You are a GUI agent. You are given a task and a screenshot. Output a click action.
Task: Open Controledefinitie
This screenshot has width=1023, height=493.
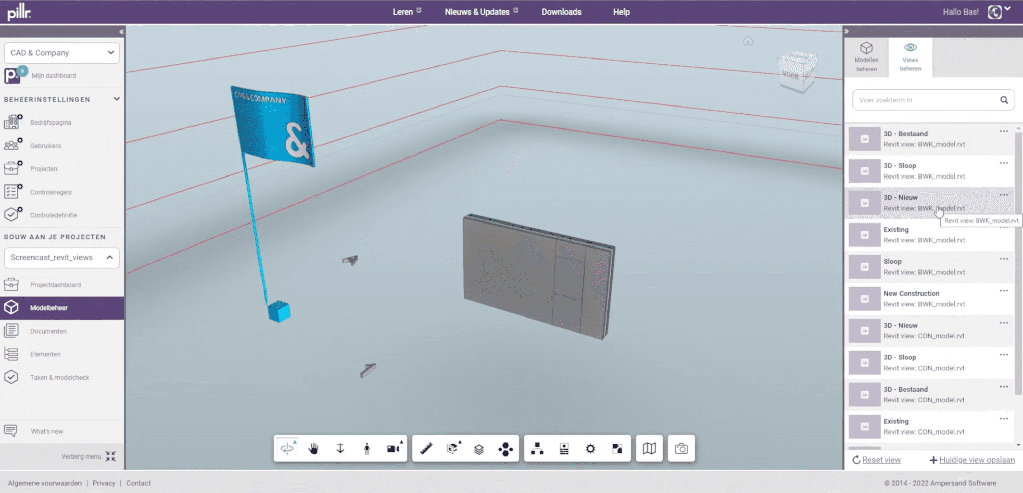pyautogui.click(x=53, y=215)
